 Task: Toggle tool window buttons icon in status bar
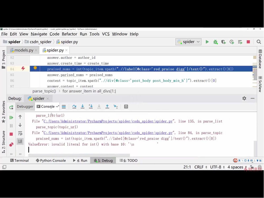4,167
